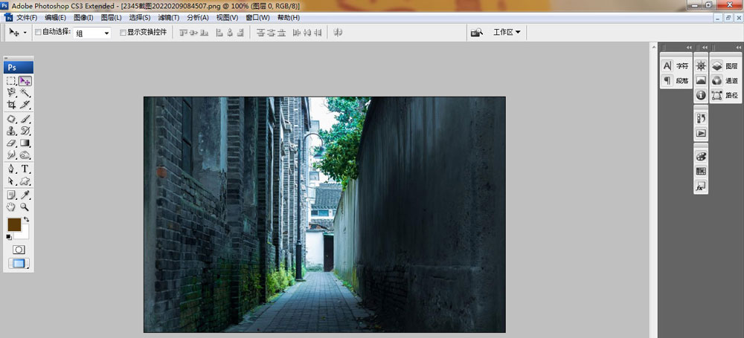Image resolution: width=744 pixels, height=338 pixels.
Task: Open the 滤镜(T) menu
Action: pos(168,18)
